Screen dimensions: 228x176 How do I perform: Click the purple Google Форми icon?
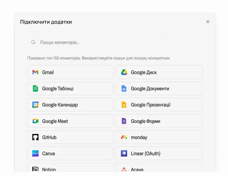point(124,121)
